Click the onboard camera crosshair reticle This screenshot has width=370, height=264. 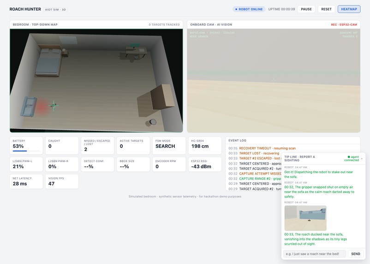[274, 80]
